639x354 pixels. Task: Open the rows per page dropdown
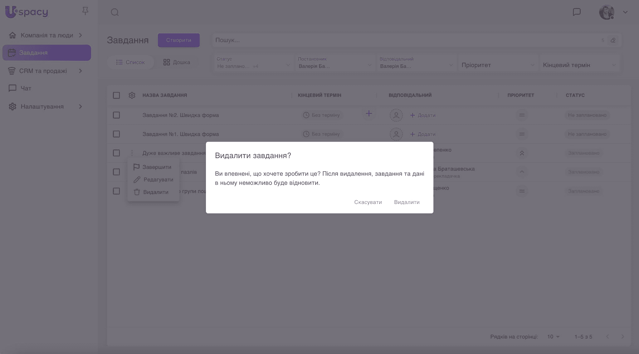click(553, 337)
